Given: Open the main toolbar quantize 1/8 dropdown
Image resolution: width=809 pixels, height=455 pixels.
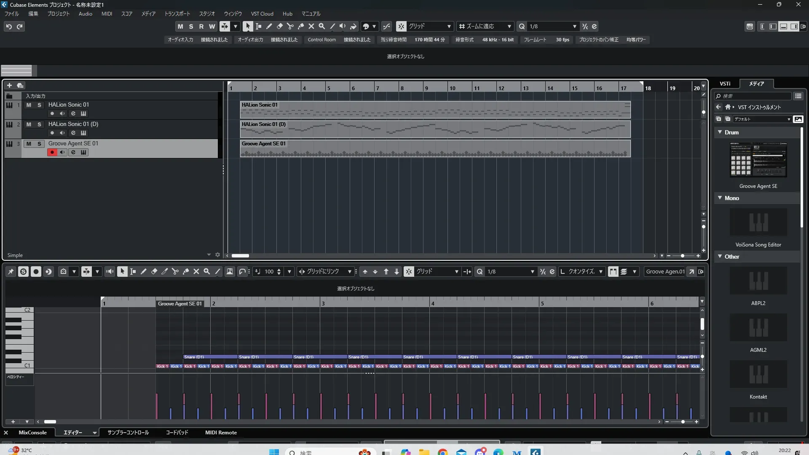Looking at the screenshot, I should (574, 27).
